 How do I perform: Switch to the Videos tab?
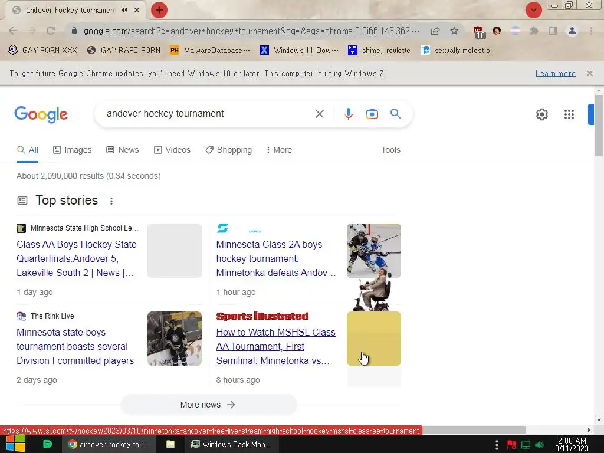click(172, 150)
